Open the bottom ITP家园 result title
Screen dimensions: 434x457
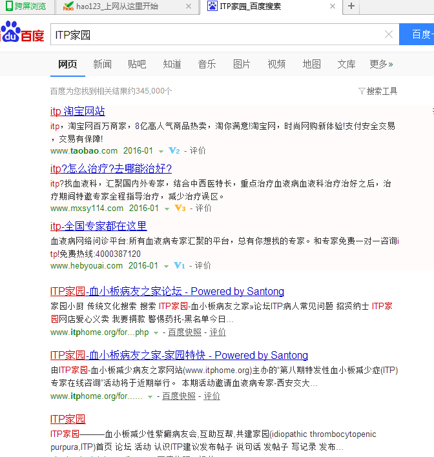pos(68,419)
